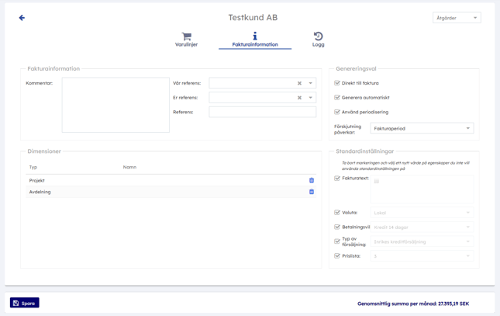Image resolution: width=500 pixels, height=316 pixels.
Task: Click the back arrow icon
Action: tap(22, 18)
